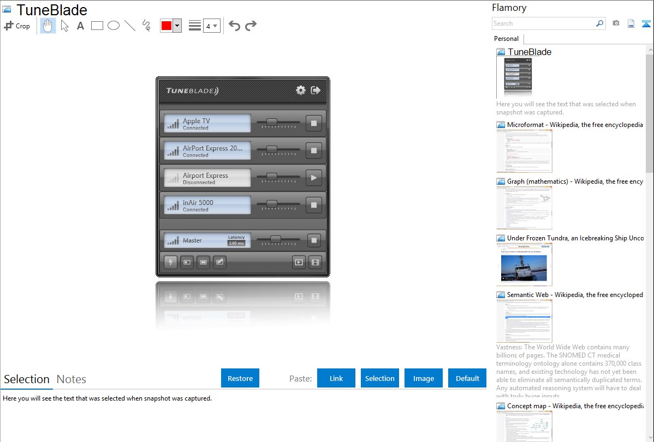The width and height of the screenshot is (654, 442).
Task: Open the Semantic Web snapshot thumbnail
Action: click(x=524, y=321)
